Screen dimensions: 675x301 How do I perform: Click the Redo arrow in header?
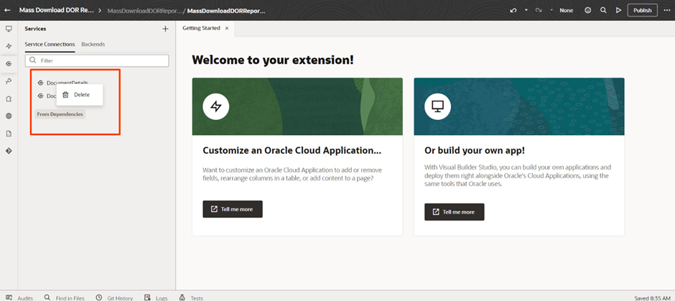point(539,10)
